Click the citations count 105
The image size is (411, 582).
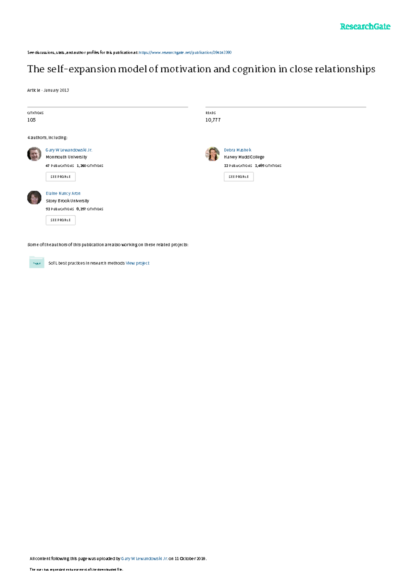32,120
